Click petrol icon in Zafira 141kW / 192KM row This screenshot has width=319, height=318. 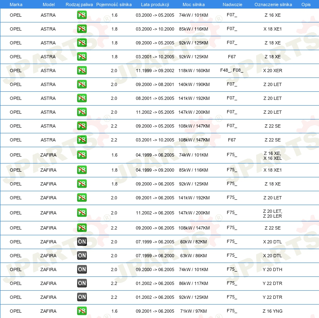(x=82, y=197)
